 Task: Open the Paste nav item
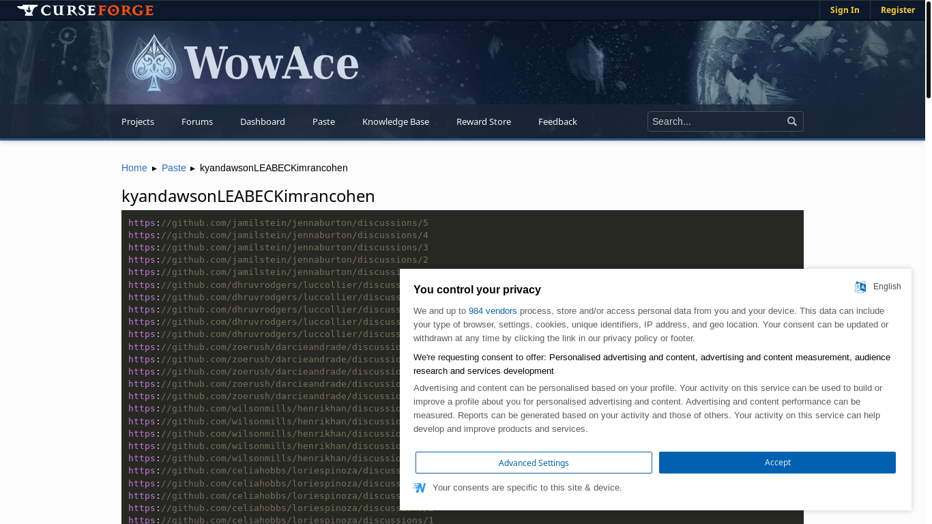click(323, 121)
